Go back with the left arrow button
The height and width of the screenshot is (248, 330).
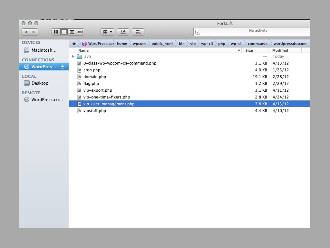click(x=26, y=32)
